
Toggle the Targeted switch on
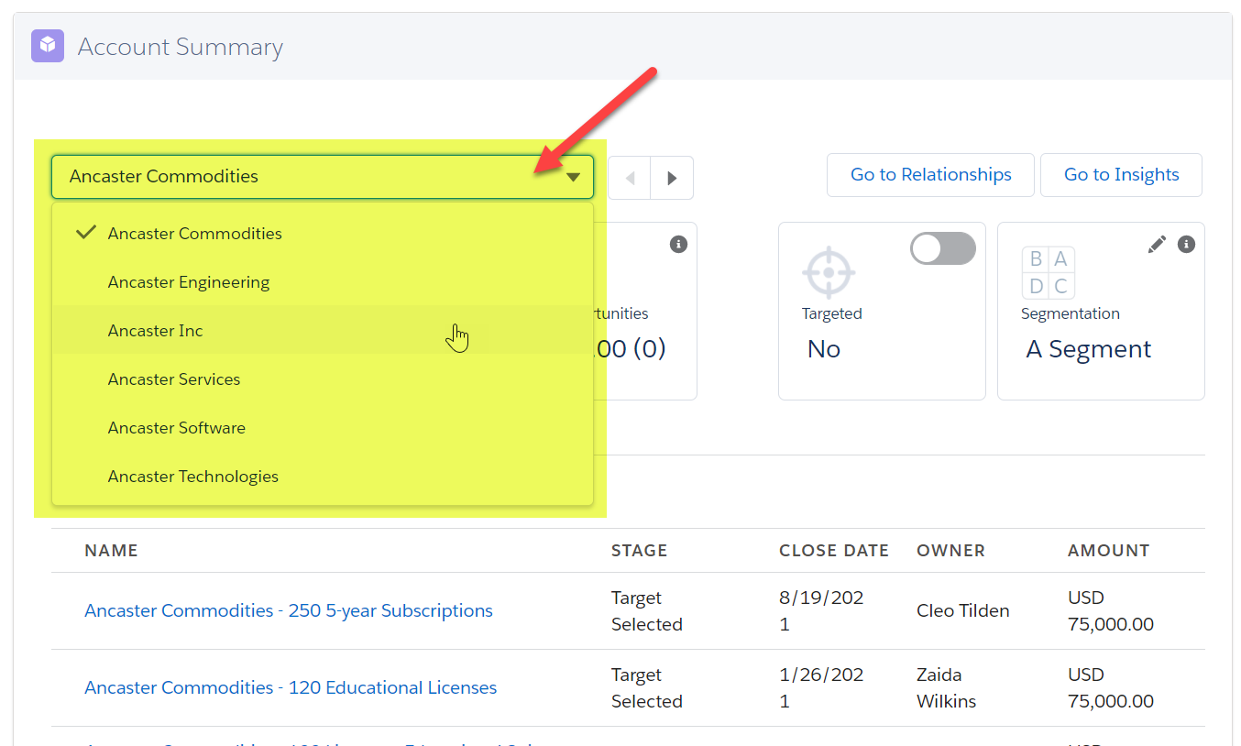[x=943, y=248]
